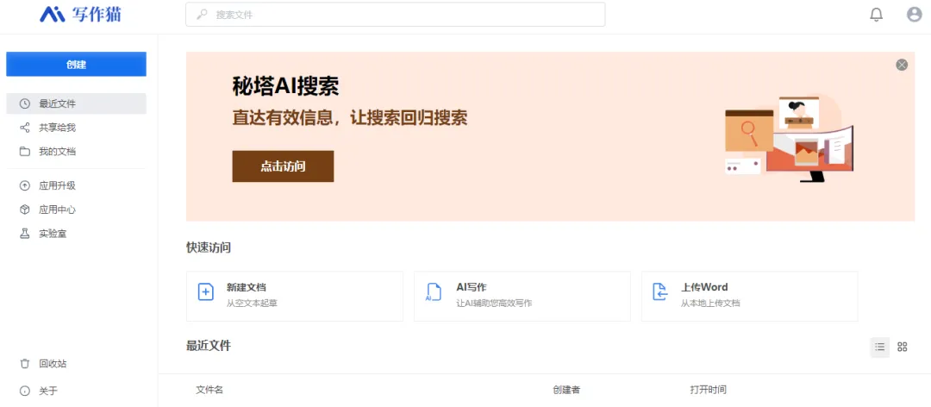Click the info icon beside 关于

click(x=24, y=391)
